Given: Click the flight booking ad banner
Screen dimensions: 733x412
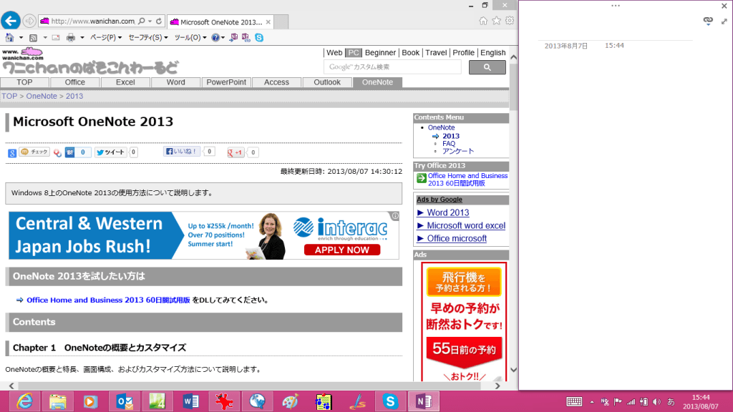Looking at the screenshot, I should tap(464, 322).
